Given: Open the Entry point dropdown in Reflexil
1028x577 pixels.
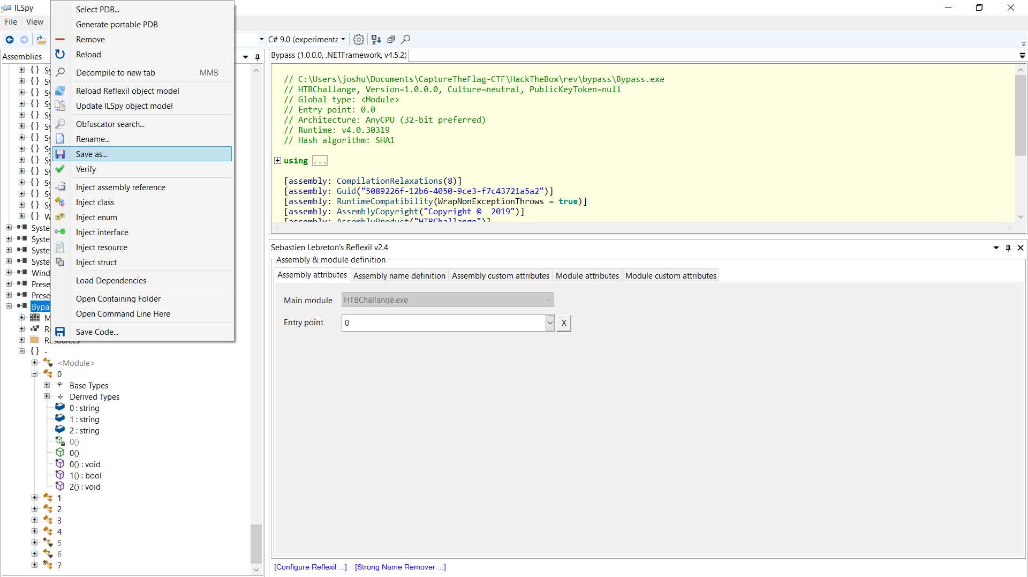Looking at the screenshot, I should tap(550, 323).
